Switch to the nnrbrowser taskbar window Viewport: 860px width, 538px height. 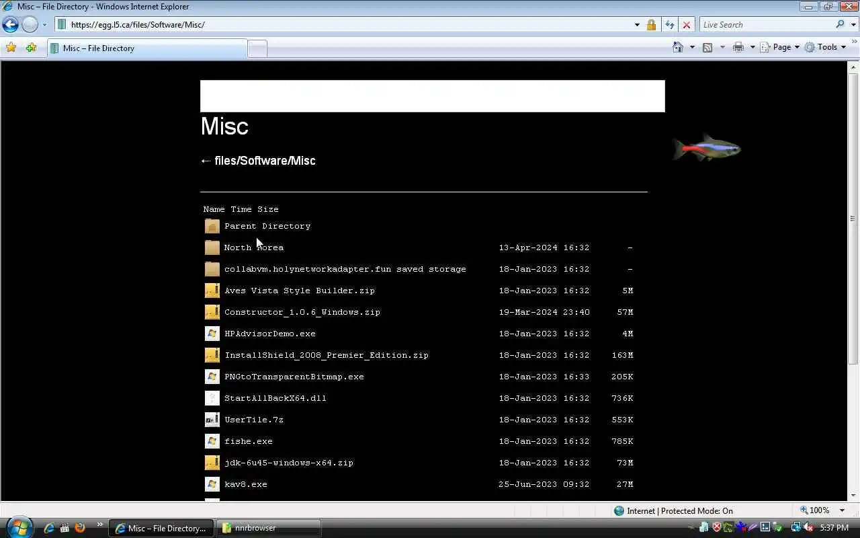269,528
